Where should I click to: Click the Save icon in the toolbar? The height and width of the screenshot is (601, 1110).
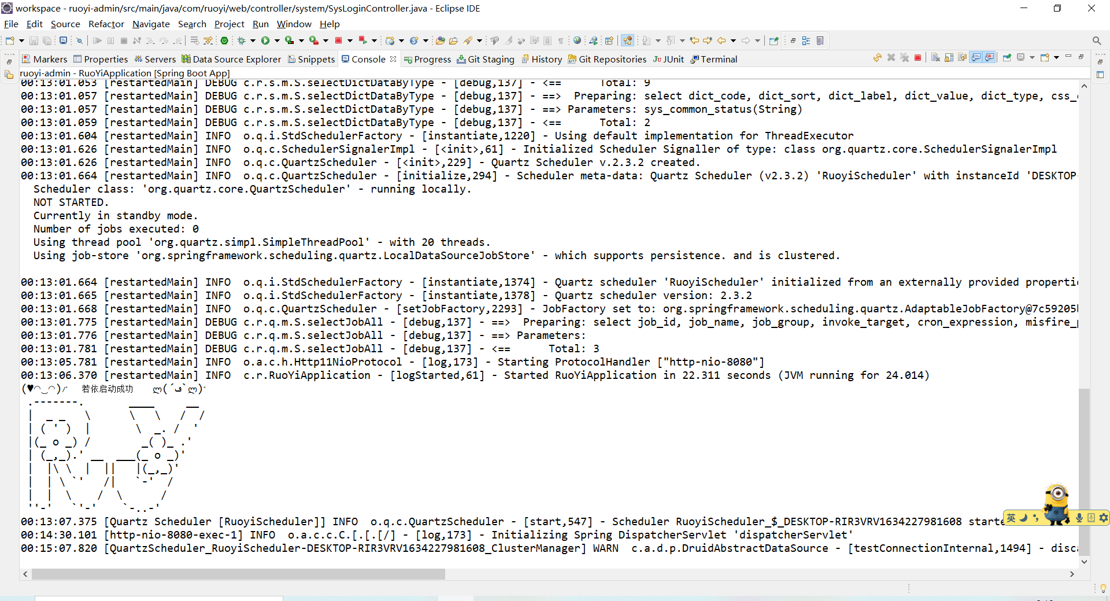[34, 40]
